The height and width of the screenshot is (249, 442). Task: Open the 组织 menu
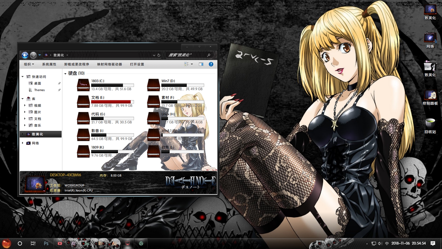click(29, 64)
